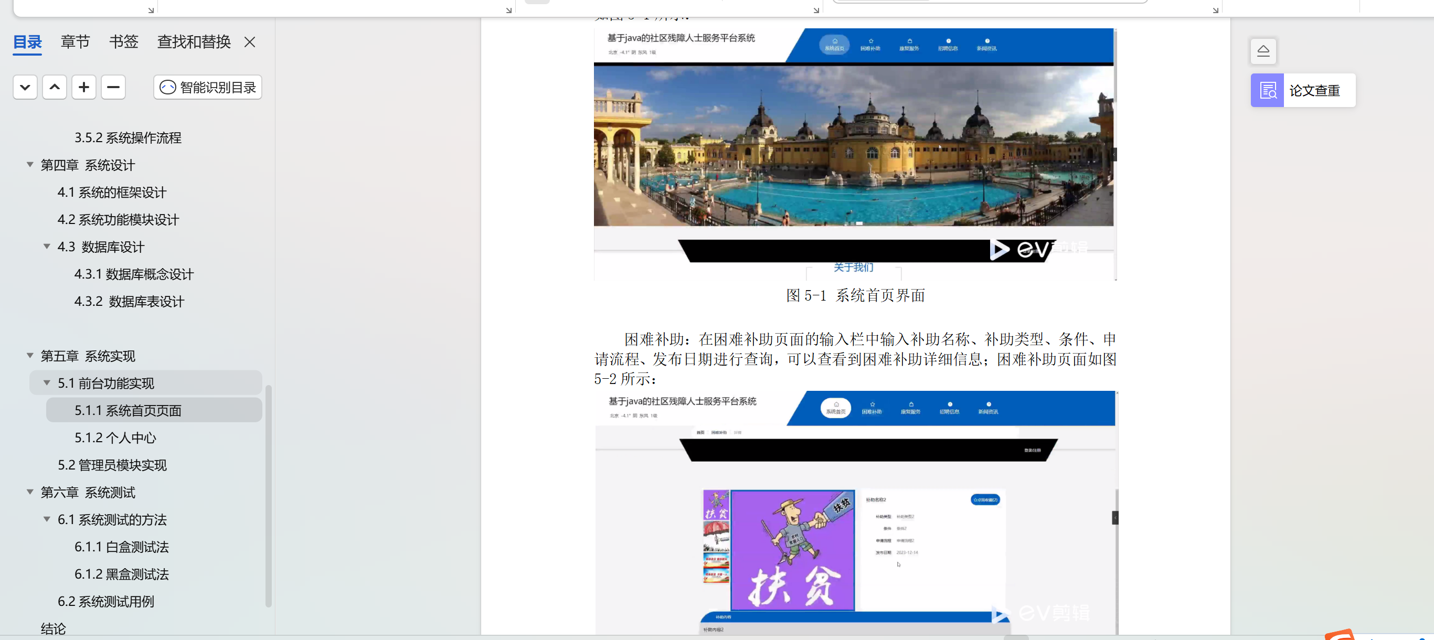This screenshot has height=640, width=1434.
Task: Jump to 5.1.2 个人中心 heading
Action: 115,438
